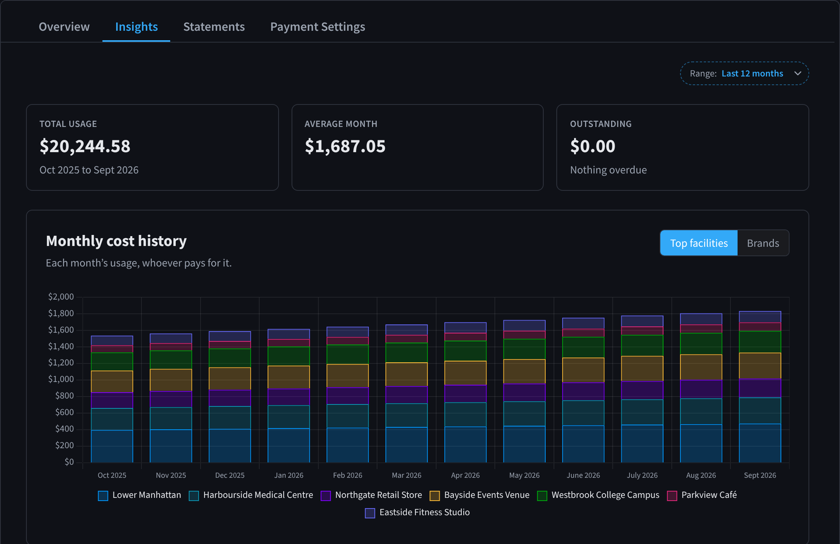
Task: Open the Statements tab
Action: click(214, 27)
